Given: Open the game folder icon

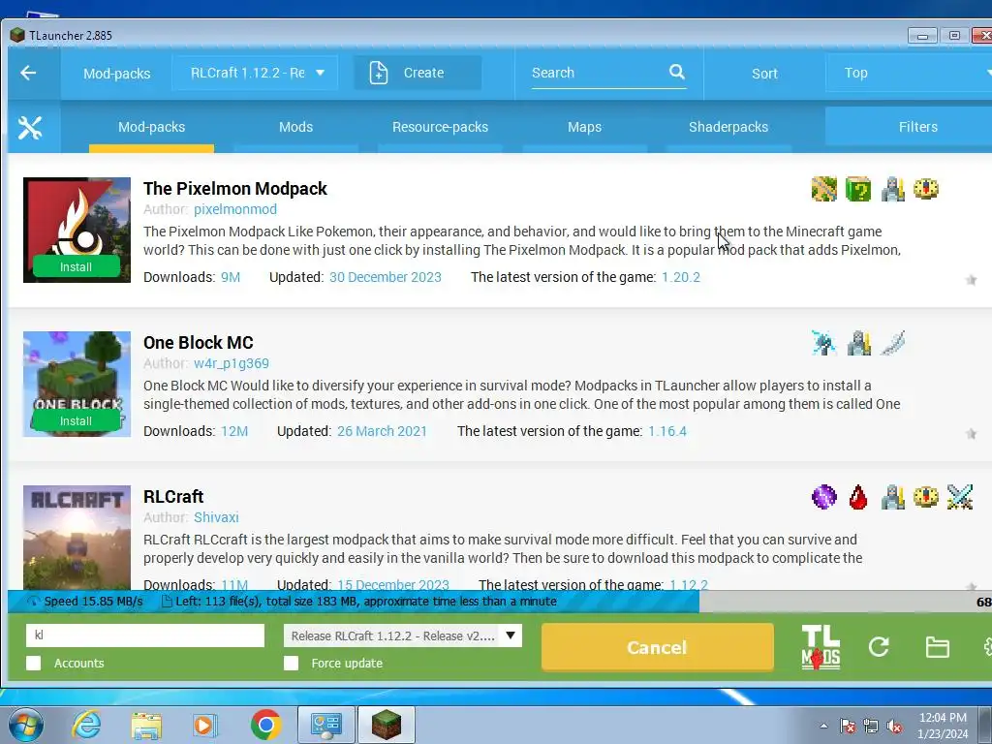Looking at the screenshot, I should 937,647.
